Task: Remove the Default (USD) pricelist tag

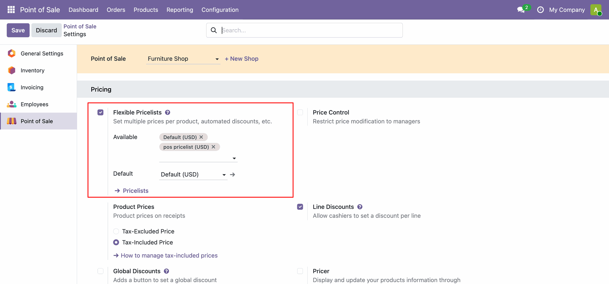Action: tap(201, 137)
